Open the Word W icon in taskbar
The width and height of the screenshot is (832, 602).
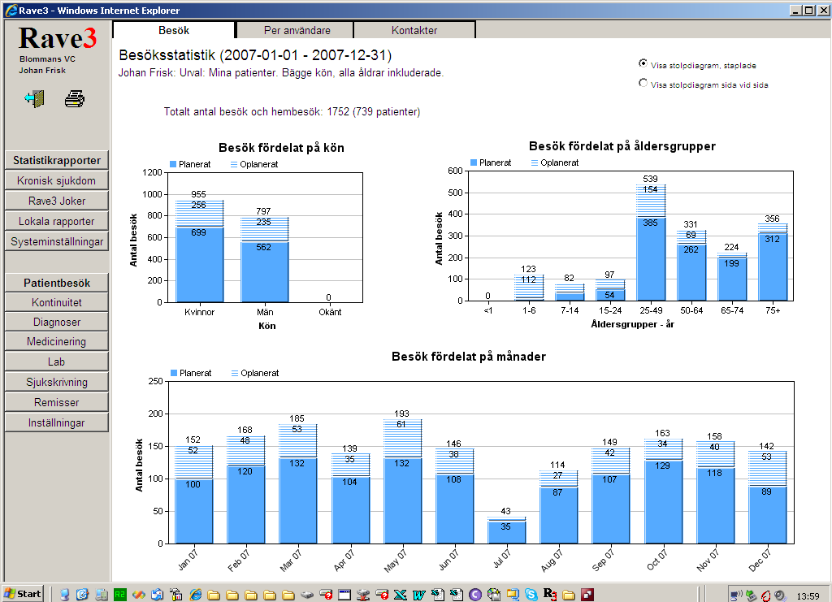click(x=418, y=595)
